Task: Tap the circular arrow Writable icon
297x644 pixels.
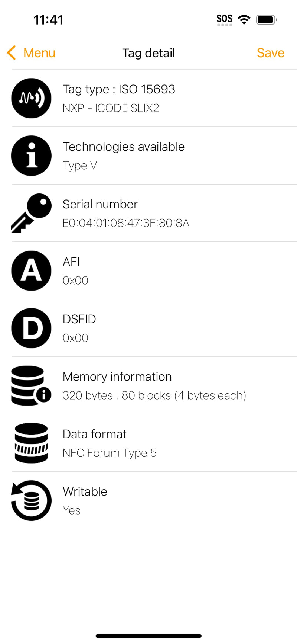Action: 31,500
